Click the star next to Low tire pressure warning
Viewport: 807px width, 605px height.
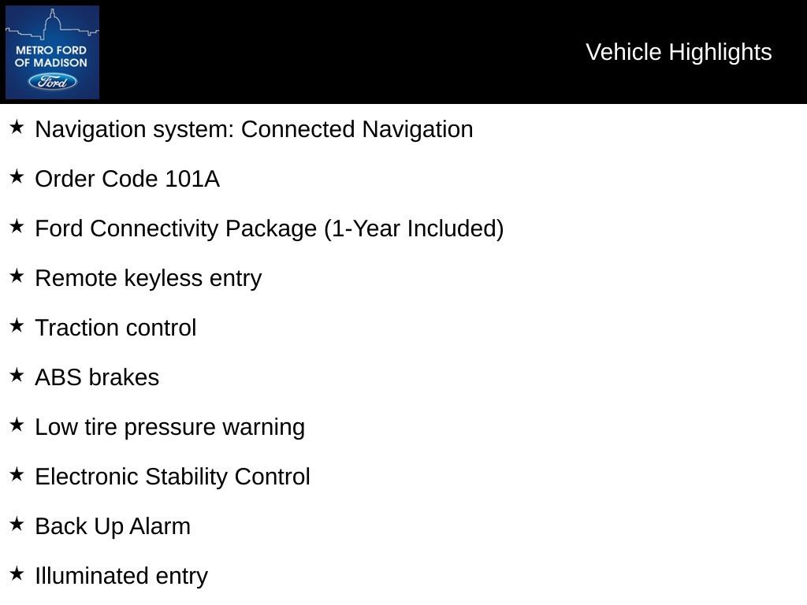[17, 425]
